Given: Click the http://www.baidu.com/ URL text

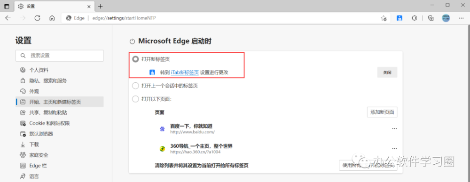Looking at the screenshot, I should [192, 131].
